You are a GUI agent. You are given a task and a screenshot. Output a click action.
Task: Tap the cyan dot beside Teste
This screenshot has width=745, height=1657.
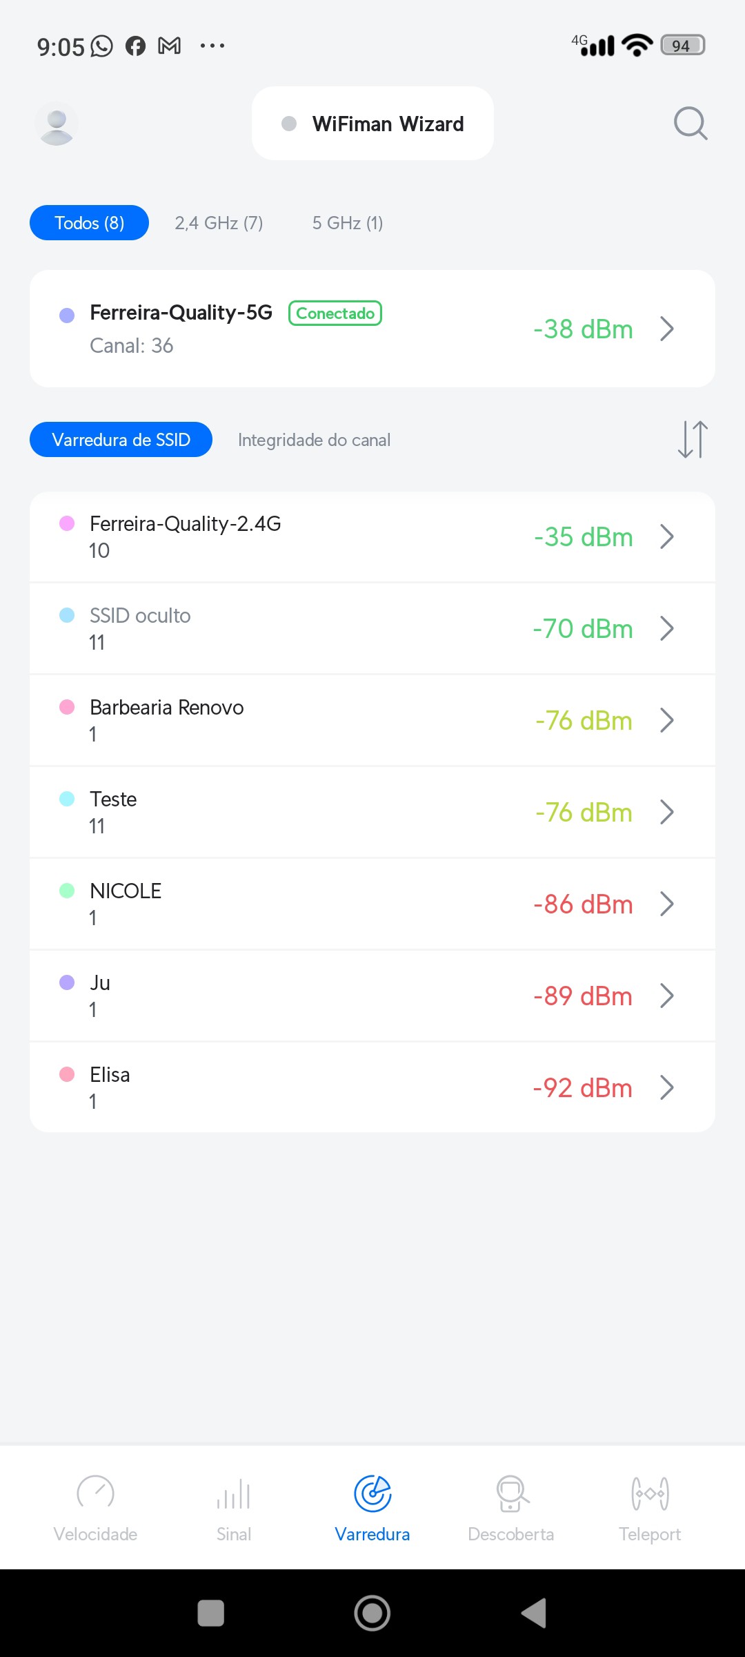coord(67,799)
